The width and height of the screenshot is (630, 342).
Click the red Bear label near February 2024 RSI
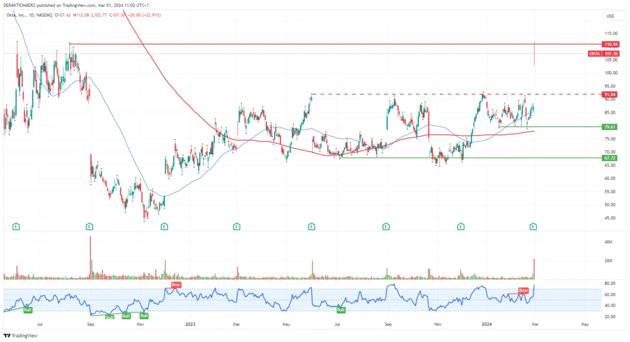[x=523, y=290]
